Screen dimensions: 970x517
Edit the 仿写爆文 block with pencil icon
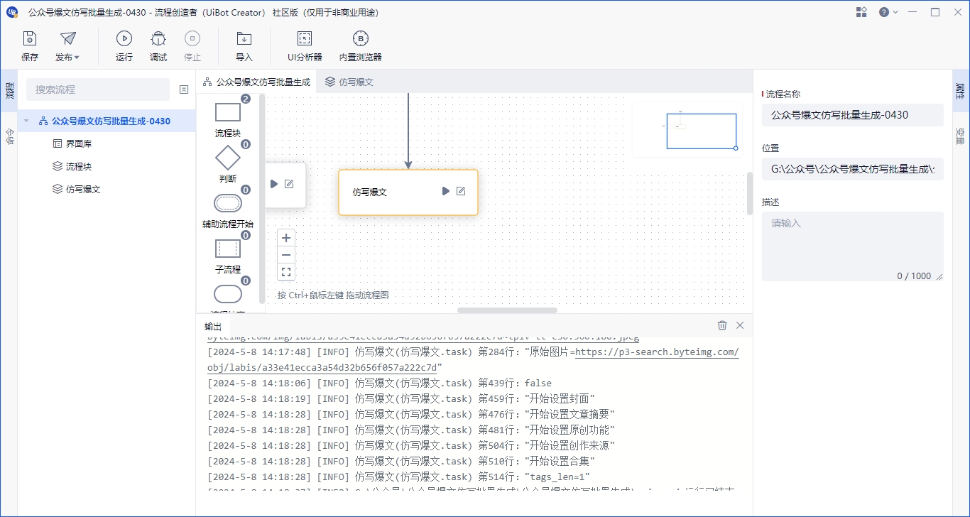(461, 191)
